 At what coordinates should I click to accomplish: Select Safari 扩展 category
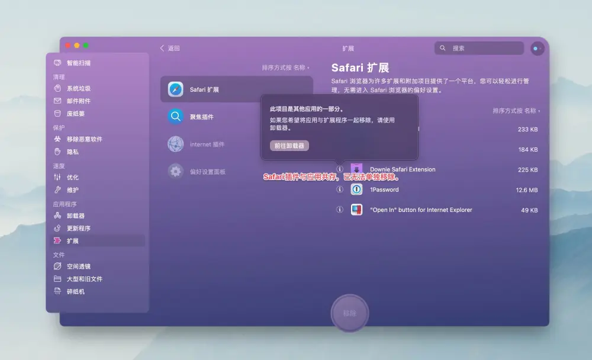236,89
